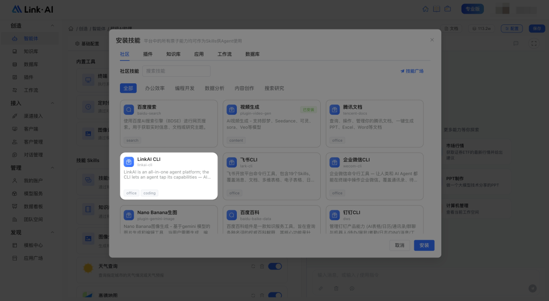Viewport: 549px width, 301px height.
Task: Filter skills by 内容创作
Action: 245,88
